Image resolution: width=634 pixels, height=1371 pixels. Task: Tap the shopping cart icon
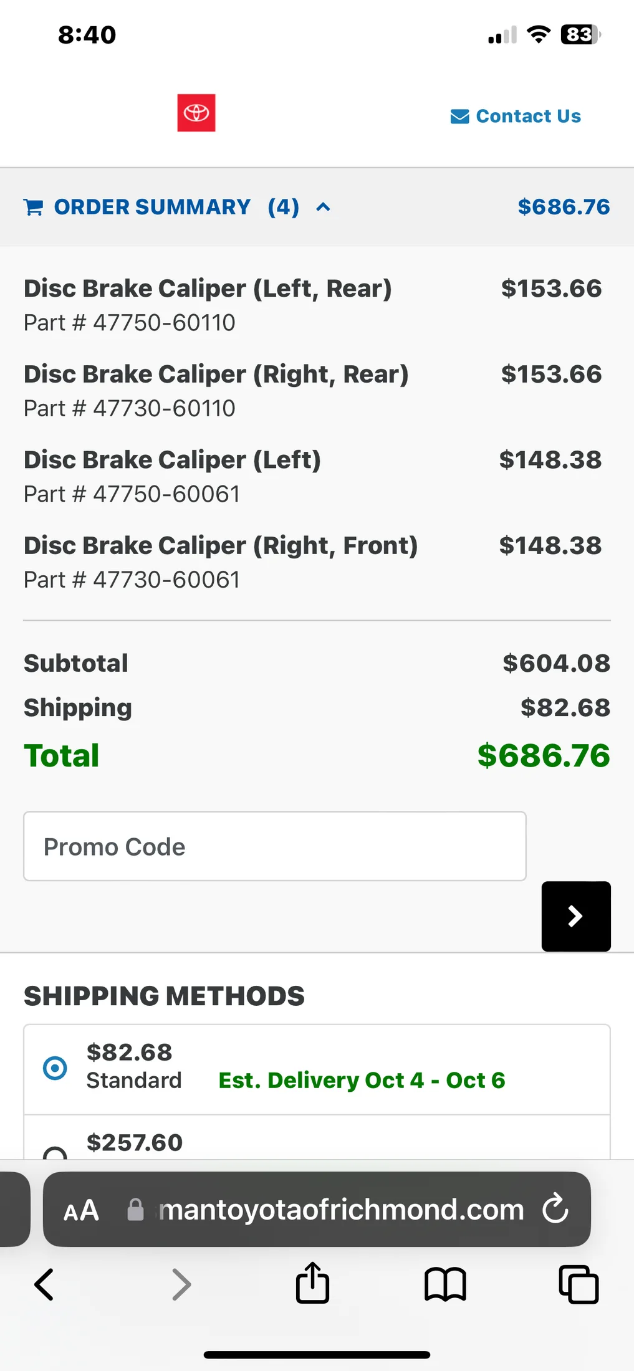(34, 207)
